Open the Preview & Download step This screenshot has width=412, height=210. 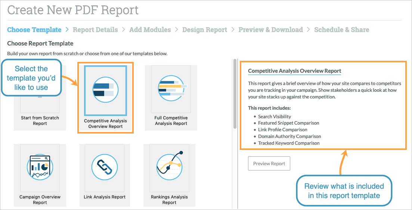pyautogui.click(x=270, y=30)
